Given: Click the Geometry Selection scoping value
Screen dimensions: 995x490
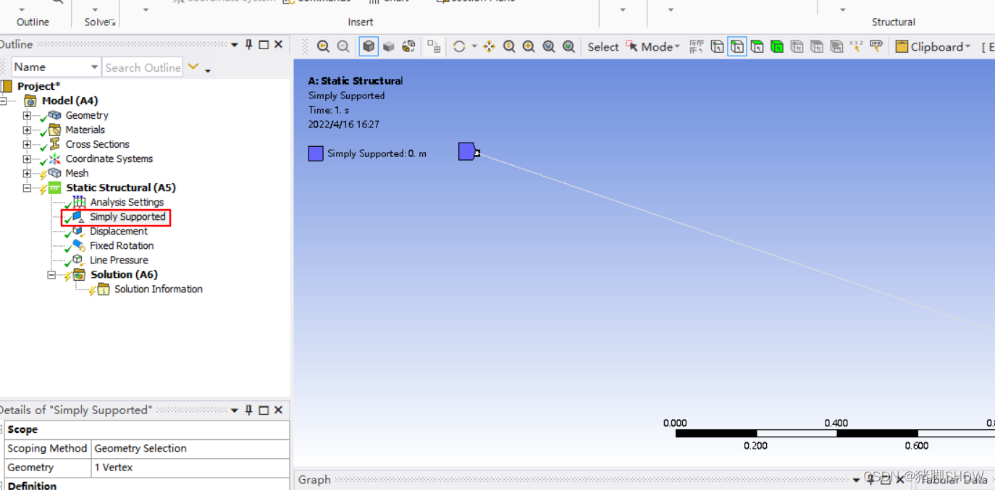Looking at the screenshot, I should point(190,448).
